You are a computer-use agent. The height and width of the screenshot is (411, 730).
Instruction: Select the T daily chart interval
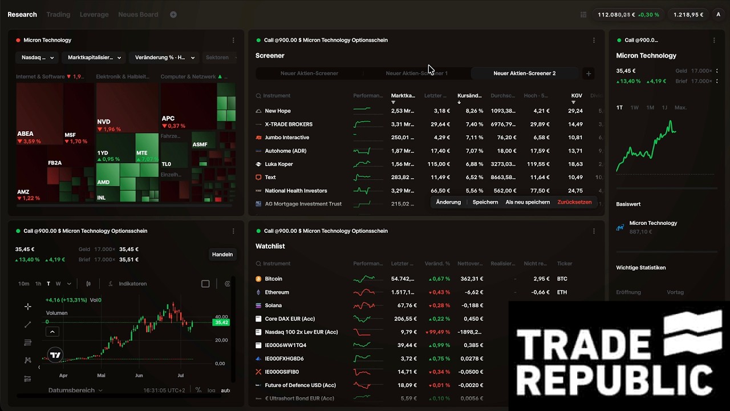click(x=48, y=284)
